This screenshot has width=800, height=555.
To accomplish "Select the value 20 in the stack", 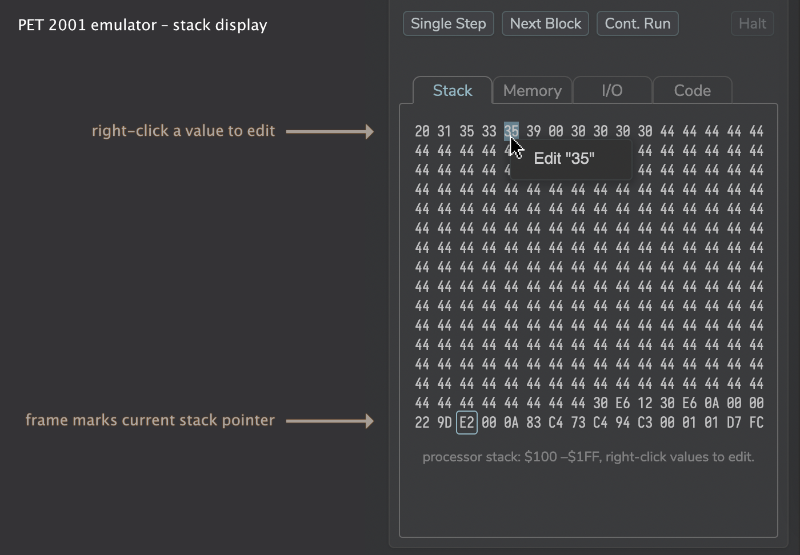I will [422, 131].
